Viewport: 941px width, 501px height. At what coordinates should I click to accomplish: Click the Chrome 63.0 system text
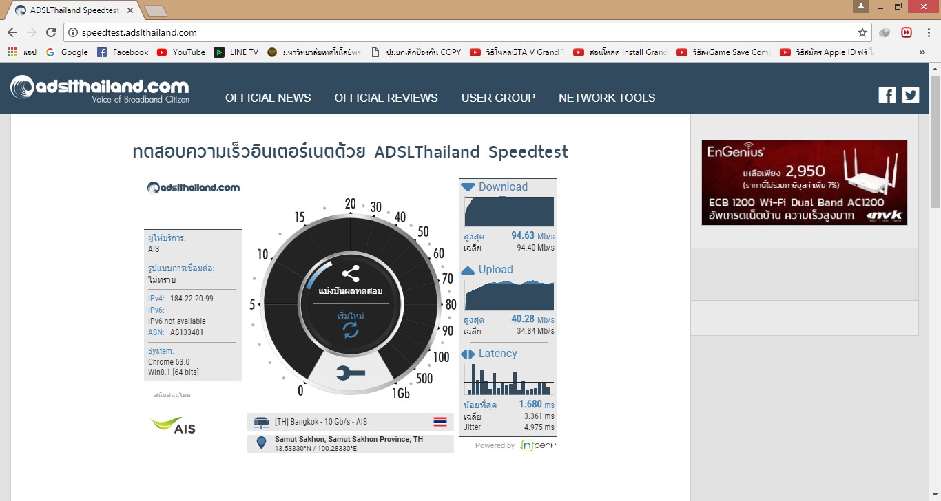click(169, 362)
